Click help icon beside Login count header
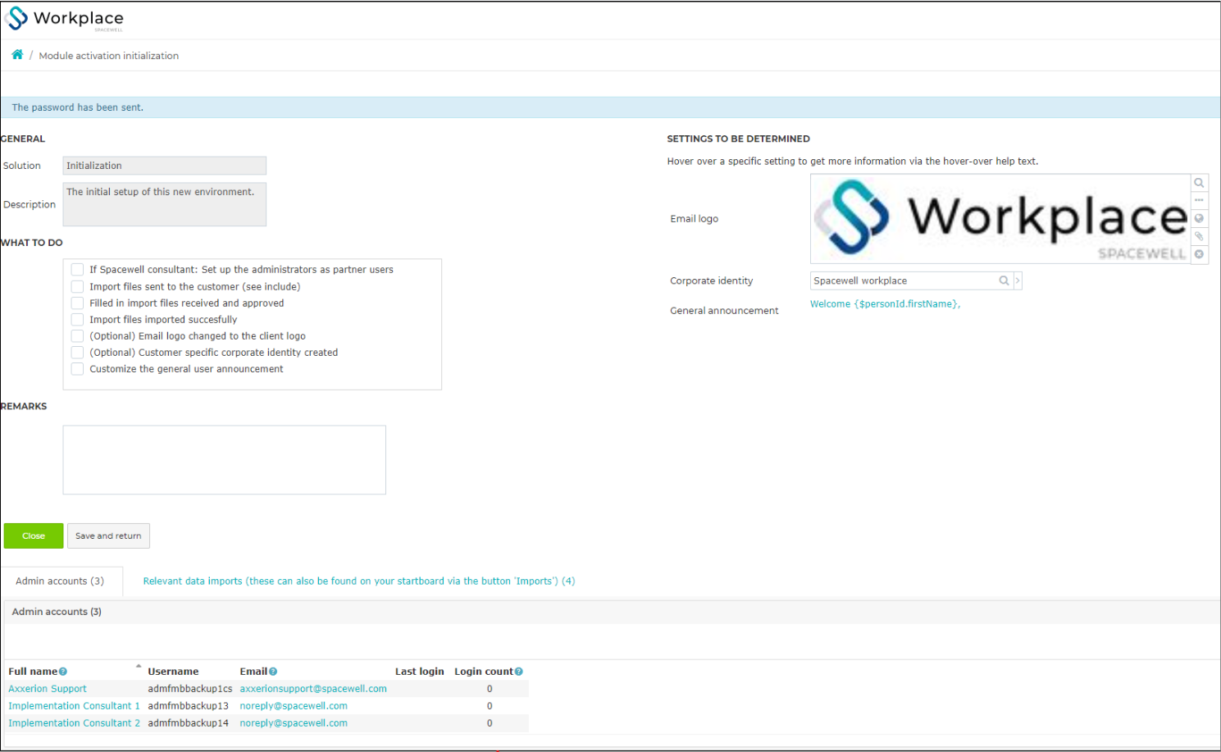Viewport: 1221px width, 752px height. coord(518,672)
